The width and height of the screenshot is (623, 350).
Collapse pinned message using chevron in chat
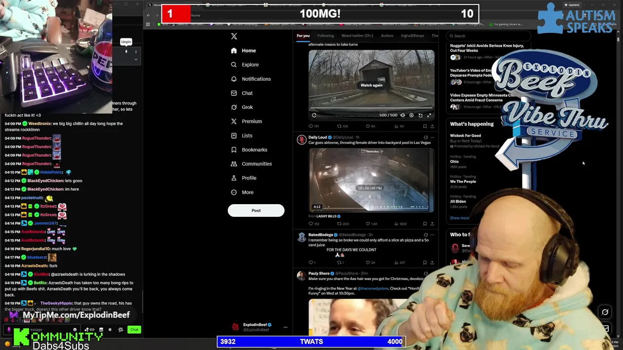tap(136, 59)
